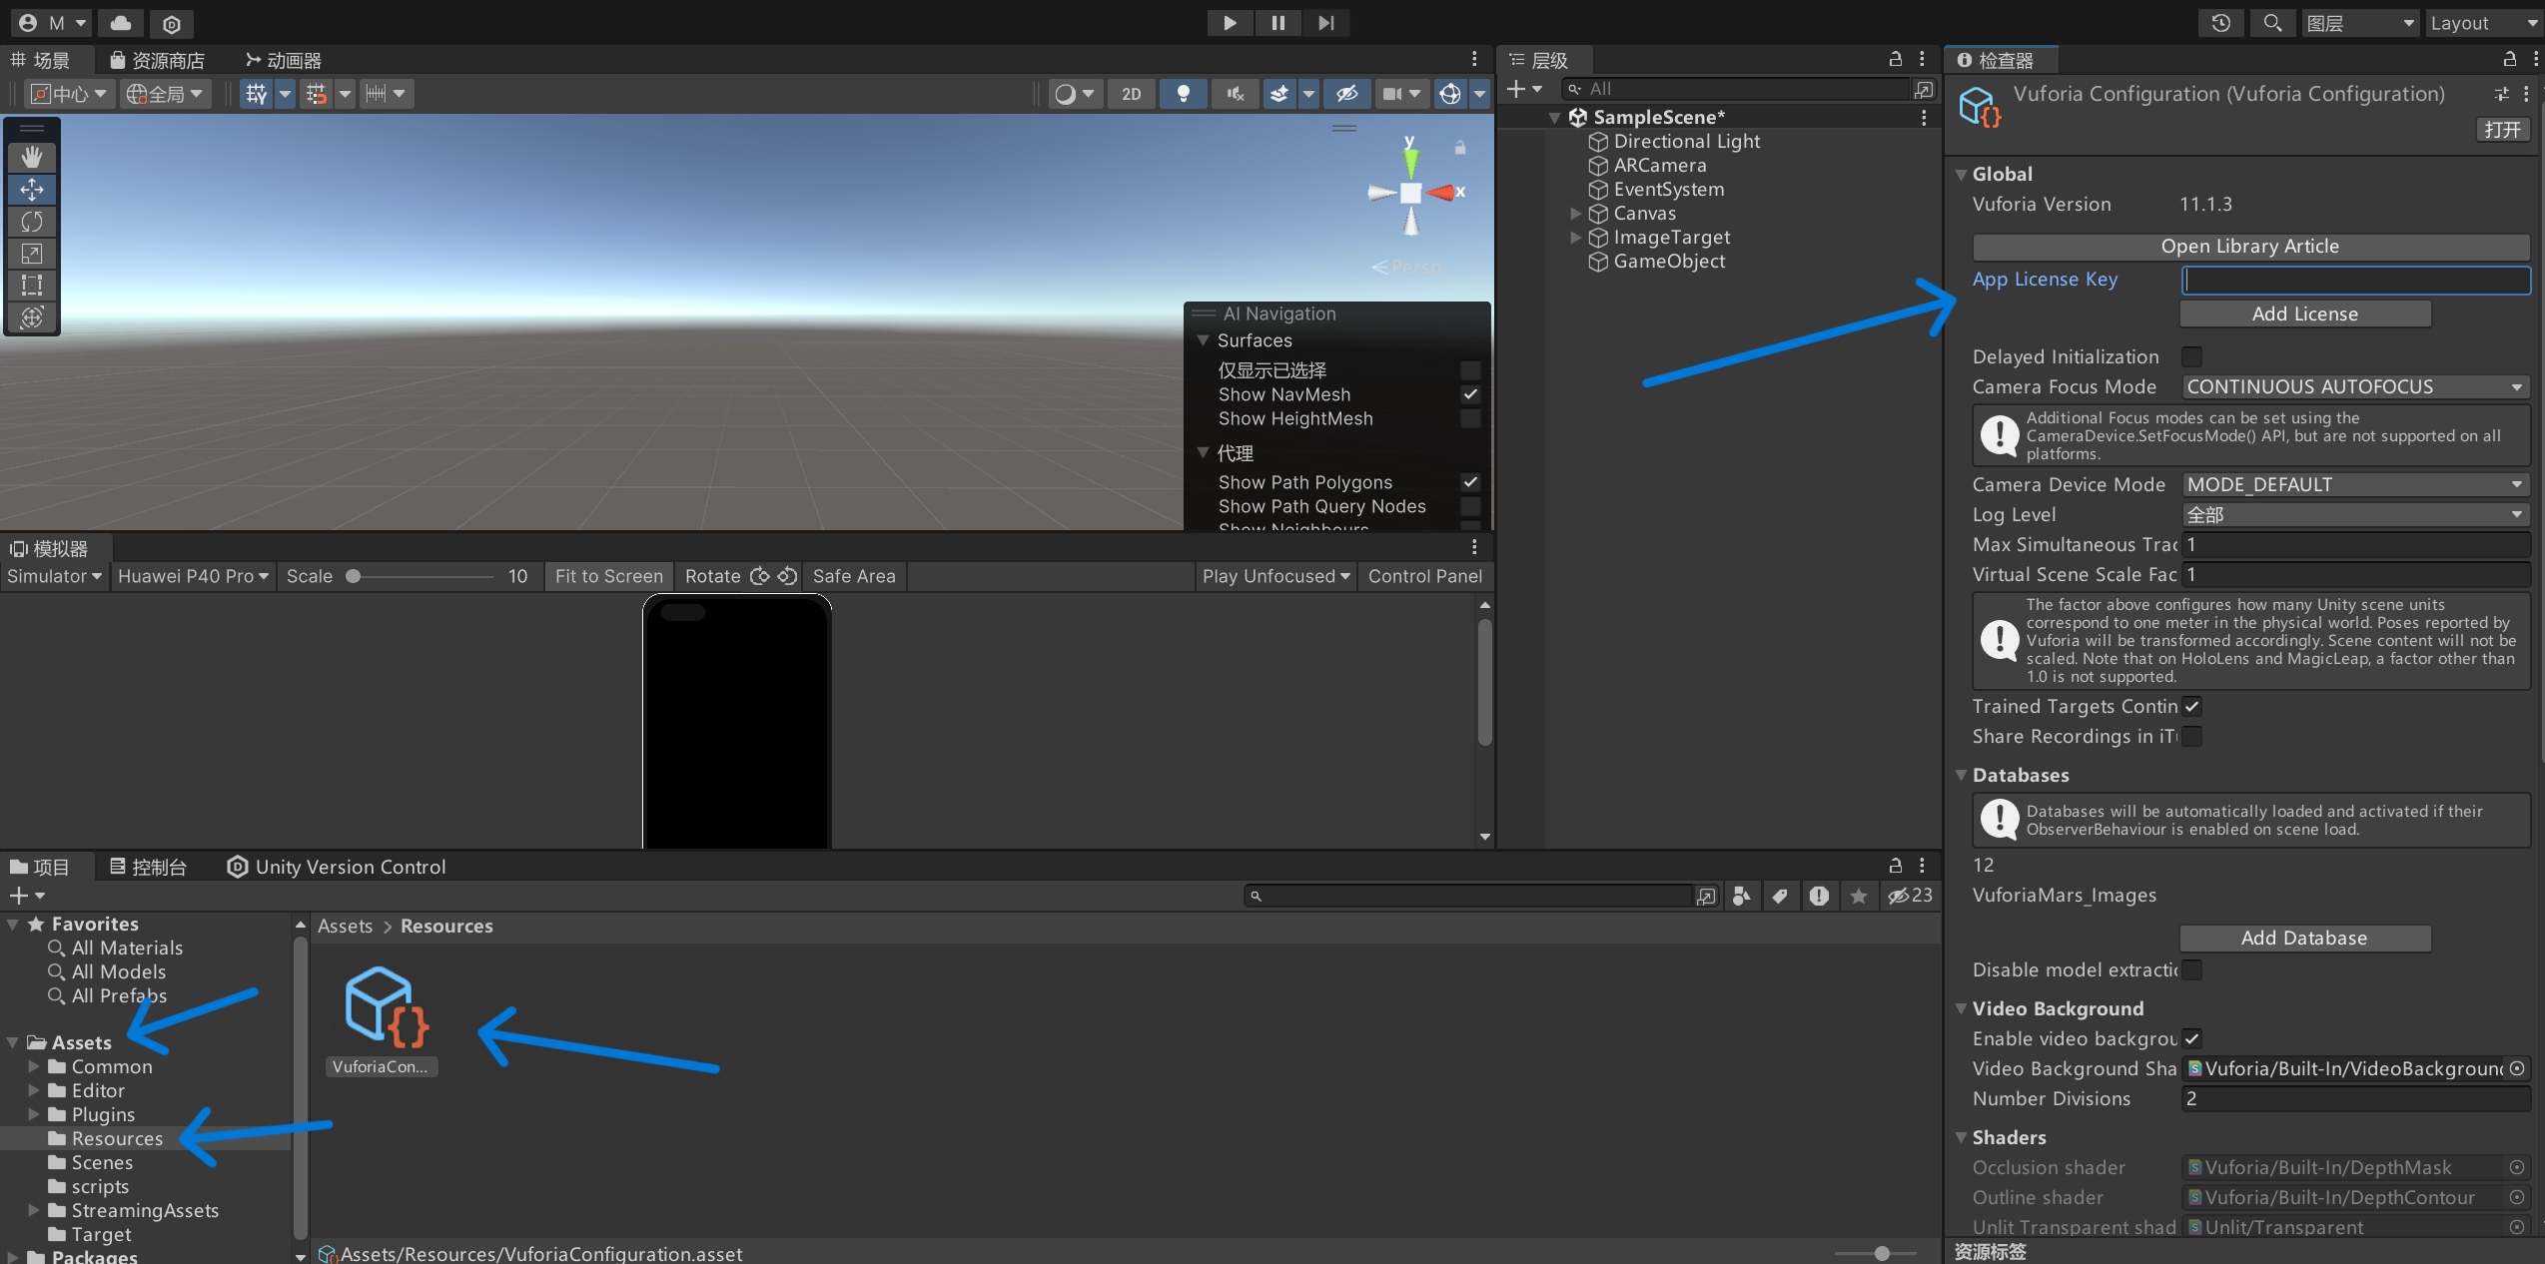Select the Scale tool

[x=32, y=253]
